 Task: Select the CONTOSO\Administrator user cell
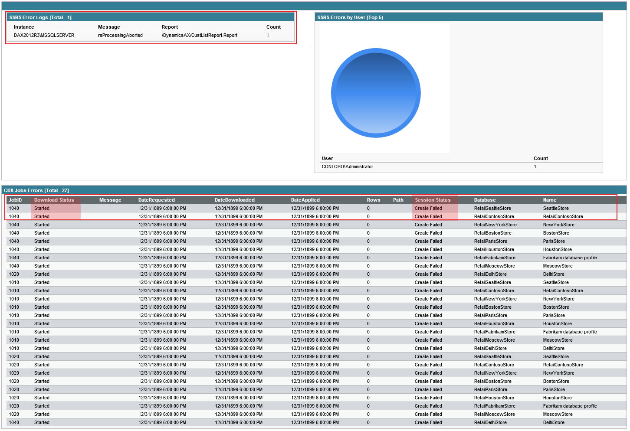348,167
